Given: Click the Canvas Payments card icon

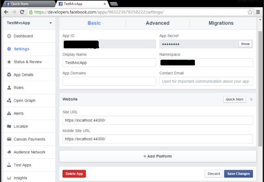Looking at the screenshot, I should (9, 139).
